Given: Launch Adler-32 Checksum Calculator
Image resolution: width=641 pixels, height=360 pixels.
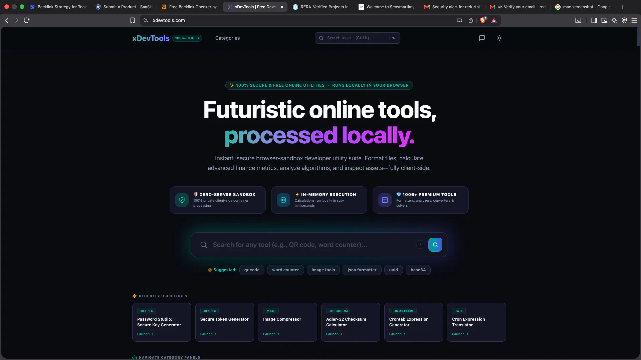Looking at the screenshot, I should (x=334, y=334).
